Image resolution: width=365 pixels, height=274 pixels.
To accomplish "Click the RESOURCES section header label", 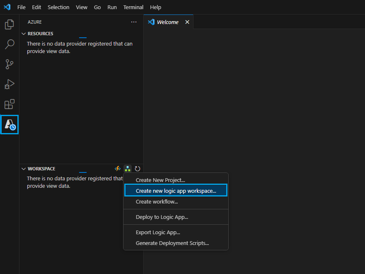I will [41, 34].
